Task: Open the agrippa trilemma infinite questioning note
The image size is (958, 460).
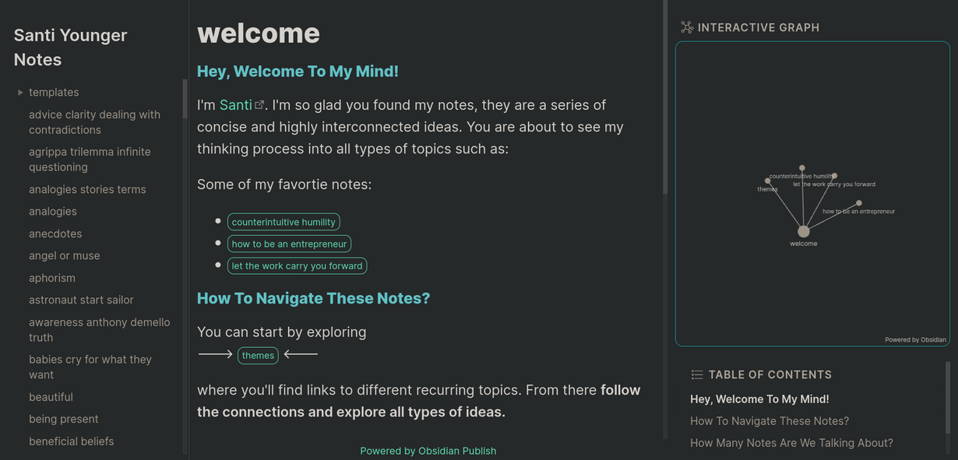Action: click(90, 160)
